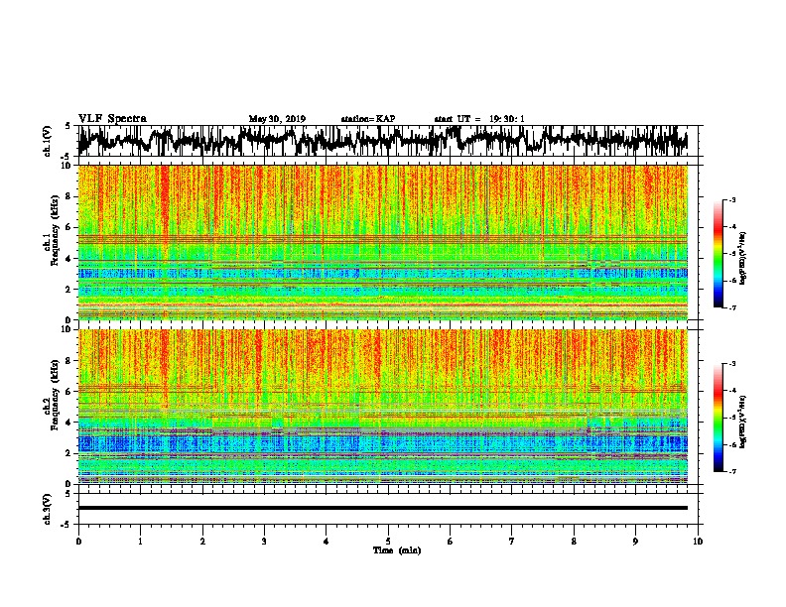
Task: Click the "-3" label on ch.1 color scale
Action: pyautogui.click(x=732, y=200)
